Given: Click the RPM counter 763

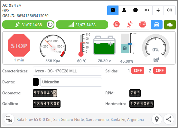Looking at the screenshot, I should pos(135,93).
